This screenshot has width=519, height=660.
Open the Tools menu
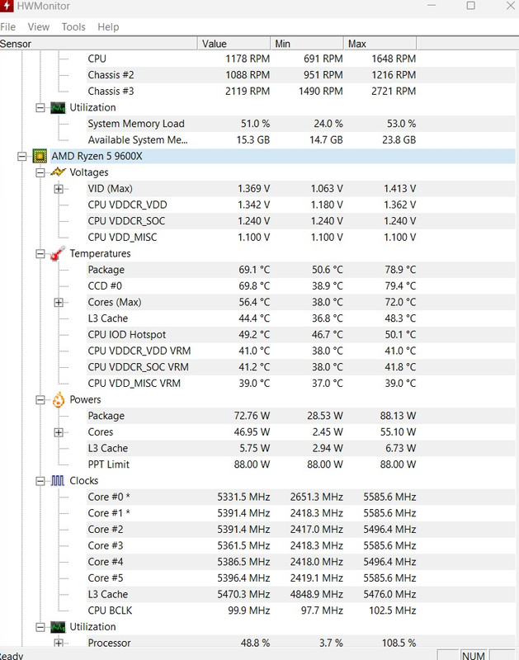73,27
